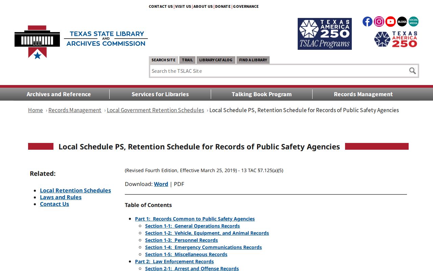Open the TSLAC Programs America 250 banner

click(x=325, y=34)
